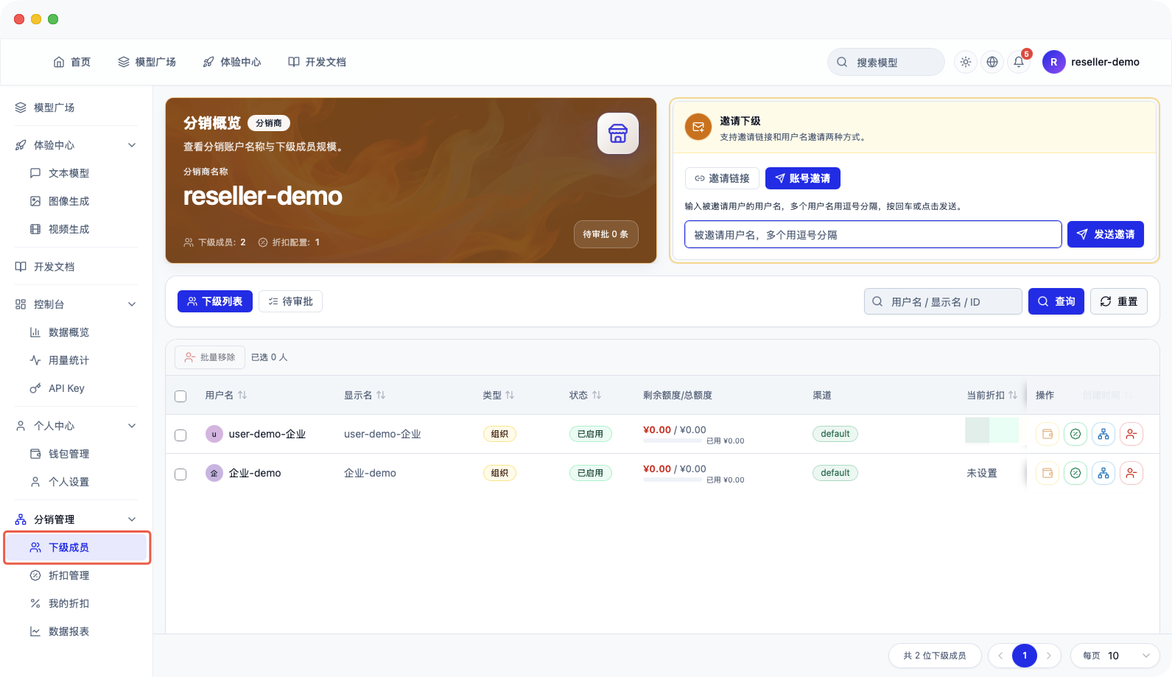Open the 每页 10 page-size dropdown

pyautogui.click(x=1115, y=656)
